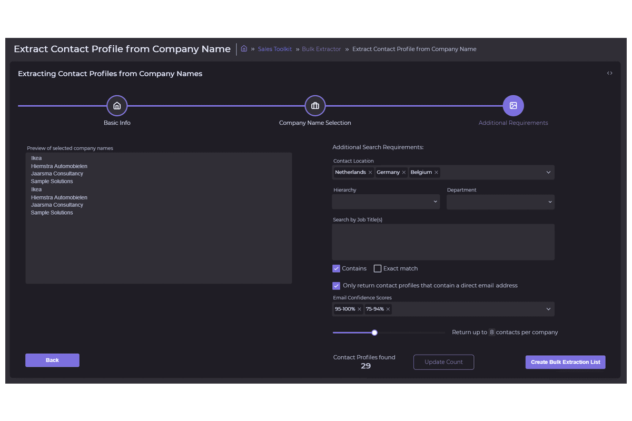632x421 pixels.
Task: Click the Update Count button
Action: pyautogui.click(x=443, y=362)
